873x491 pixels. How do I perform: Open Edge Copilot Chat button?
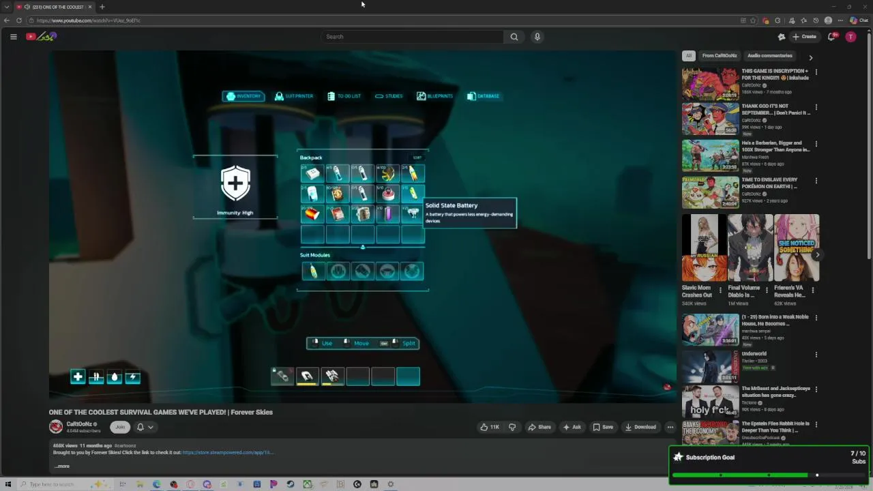pyautogui.click(x=859, y=20)
